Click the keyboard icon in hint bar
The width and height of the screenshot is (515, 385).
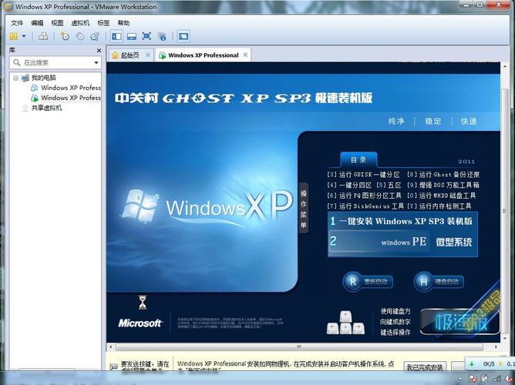tap(113, 367)
